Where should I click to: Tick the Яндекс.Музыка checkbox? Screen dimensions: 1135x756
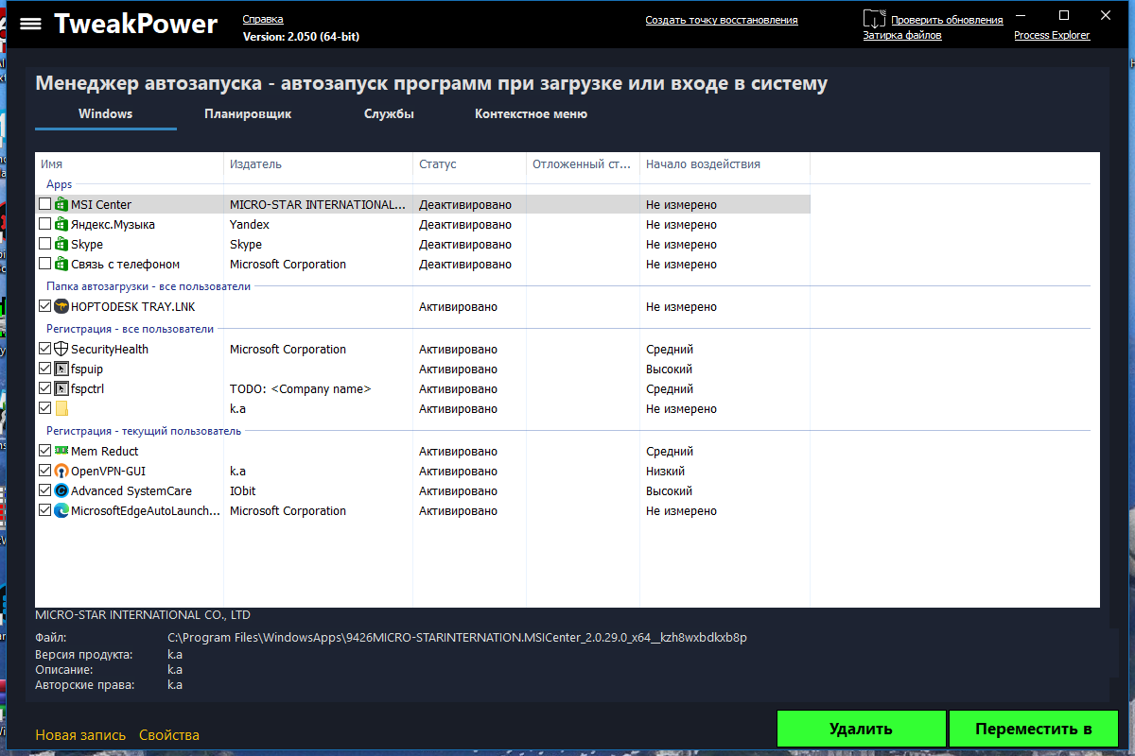(x=44, y=225)
